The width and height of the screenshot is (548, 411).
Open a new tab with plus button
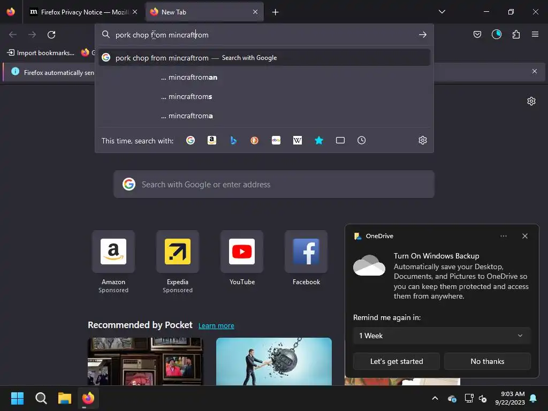click(x=276, y=12)
